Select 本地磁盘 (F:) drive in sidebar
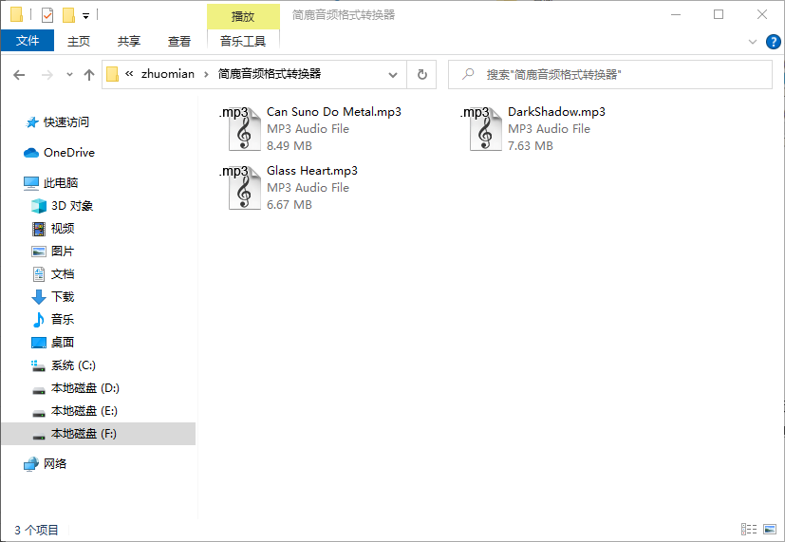 [98, 434]
